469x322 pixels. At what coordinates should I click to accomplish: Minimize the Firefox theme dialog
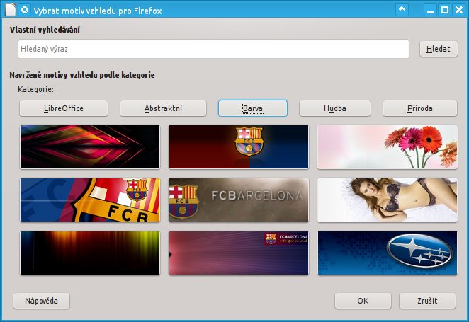click(430, 10)
